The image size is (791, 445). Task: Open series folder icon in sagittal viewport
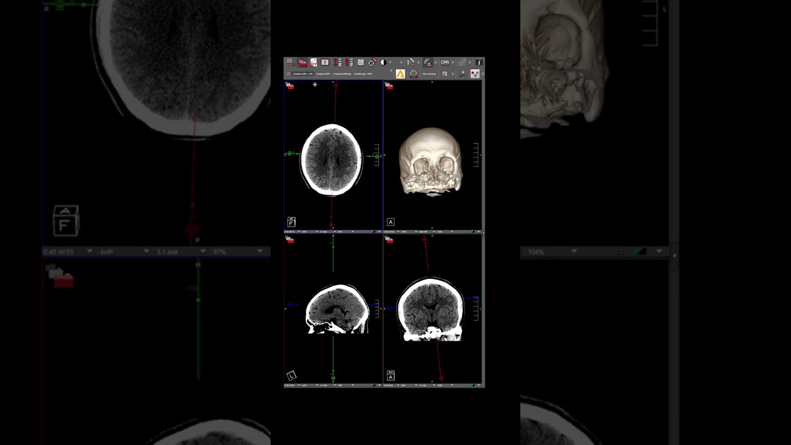pos(290,240)
